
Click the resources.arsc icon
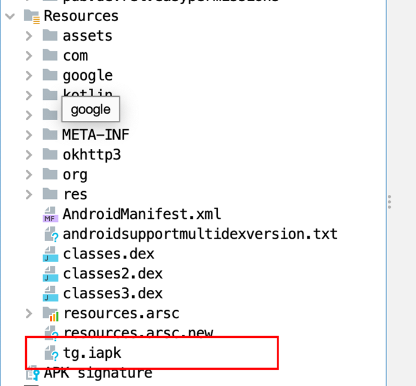[x=50, y=313]
